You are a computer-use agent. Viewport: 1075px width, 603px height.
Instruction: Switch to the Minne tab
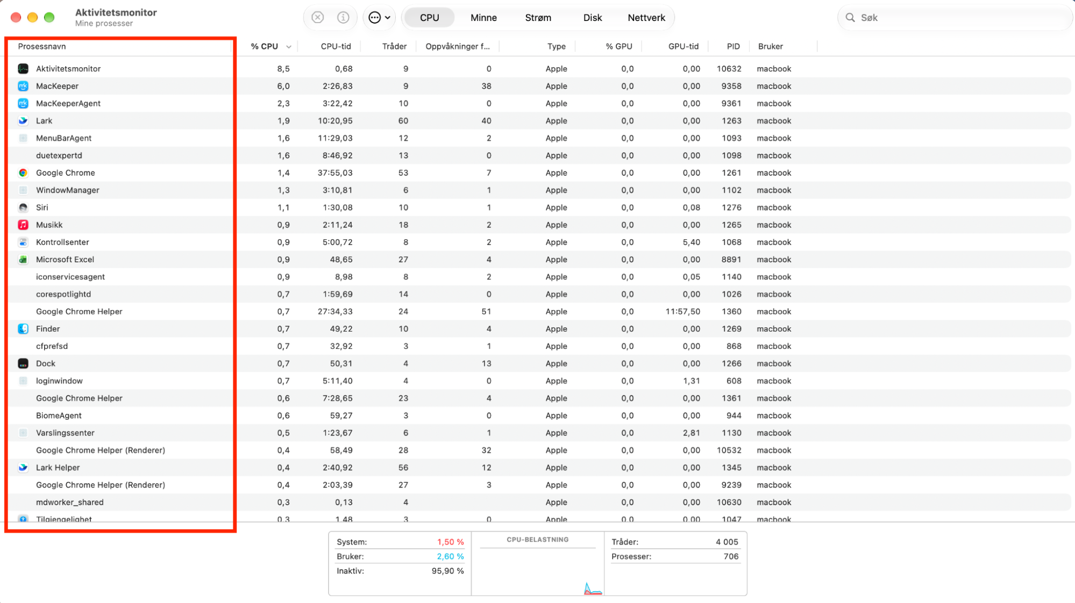click(483, 18)
